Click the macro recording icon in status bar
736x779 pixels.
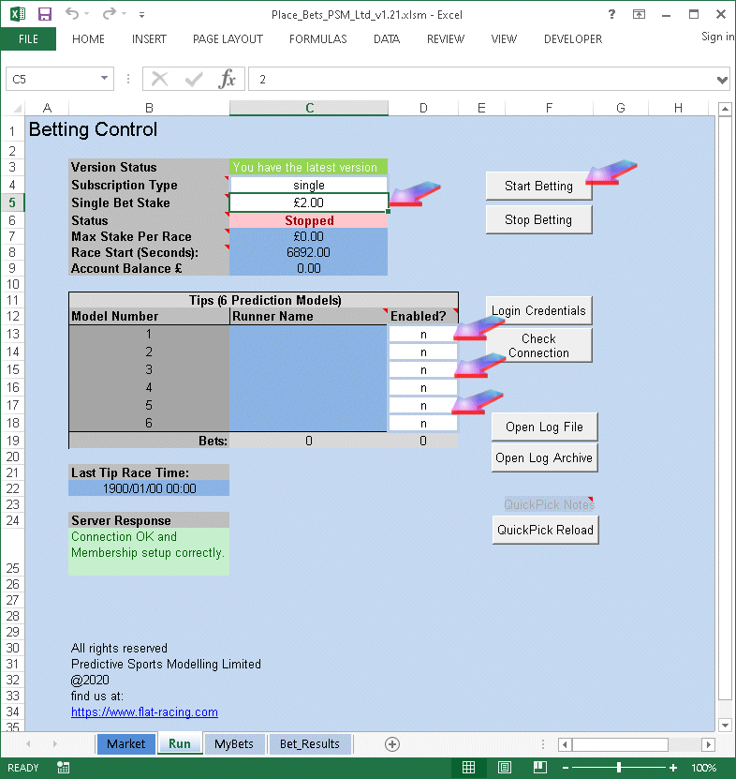[63, 768]
